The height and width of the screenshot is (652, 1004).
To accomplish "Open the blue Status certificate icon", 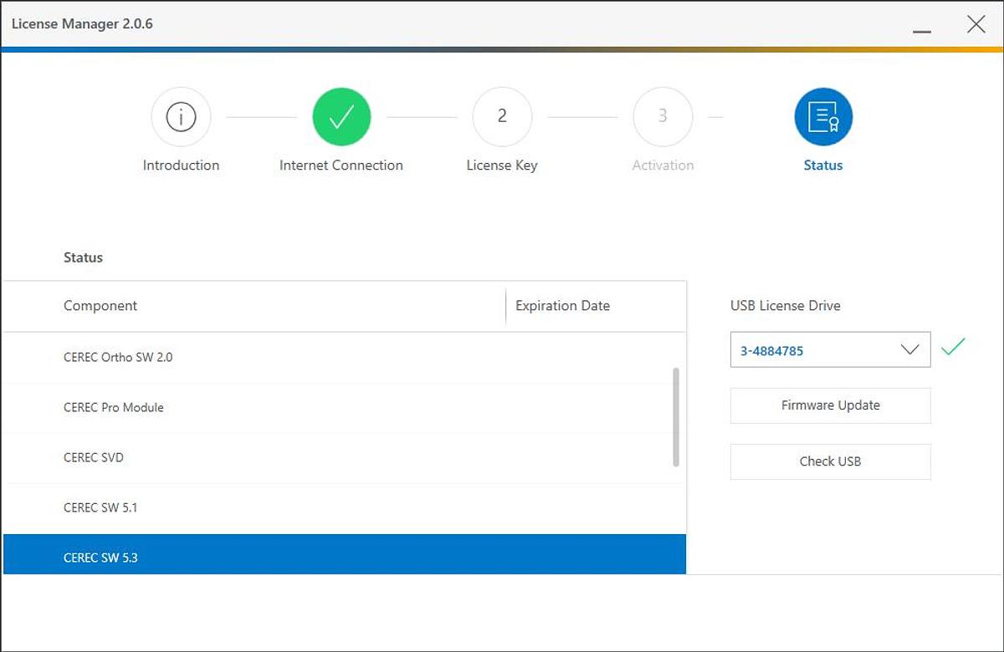I will click(823, 117).
